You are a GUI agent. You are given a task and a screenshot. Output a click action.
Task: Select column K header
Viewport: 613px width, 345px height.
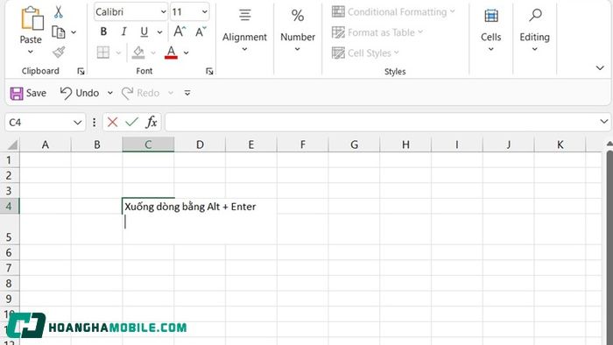(x=560, y=145)
